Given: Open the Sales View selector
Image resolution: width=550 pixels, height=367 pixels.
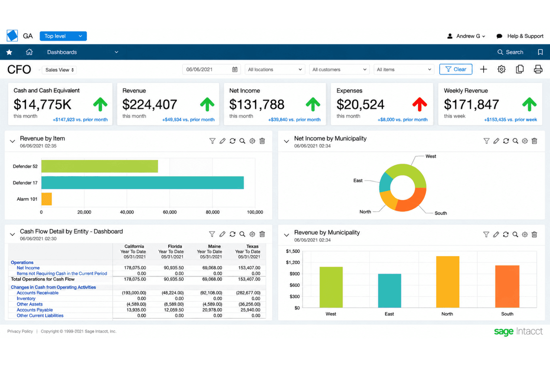Looking at the screenshot, I should 59,70.
